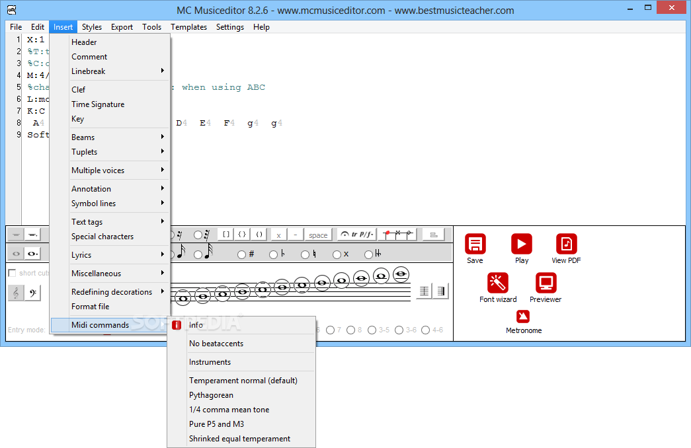The height and width of the screenshot is (448, 691).
Task: Select Pythagorean temperament
Action: tap(241, 394)
